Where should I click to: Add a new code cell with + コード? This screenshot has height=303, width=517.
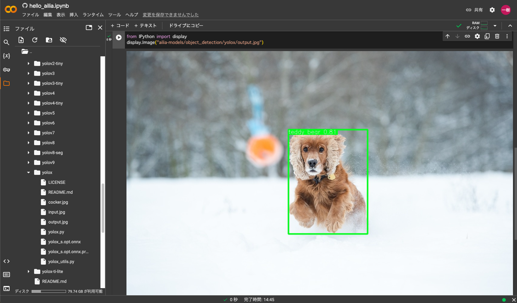pyautogui.click(x=120, y=26)
